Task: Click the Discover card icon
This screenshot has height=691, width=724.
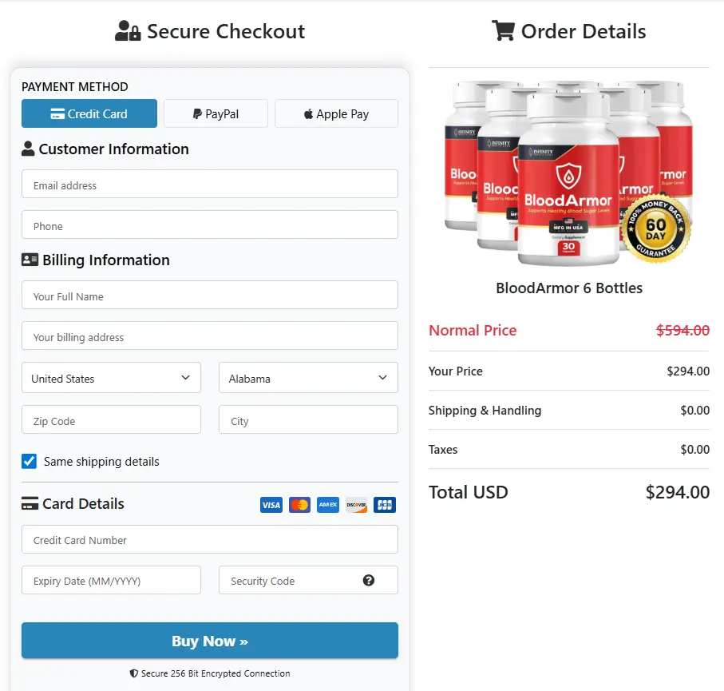Action: coord(356,504)
